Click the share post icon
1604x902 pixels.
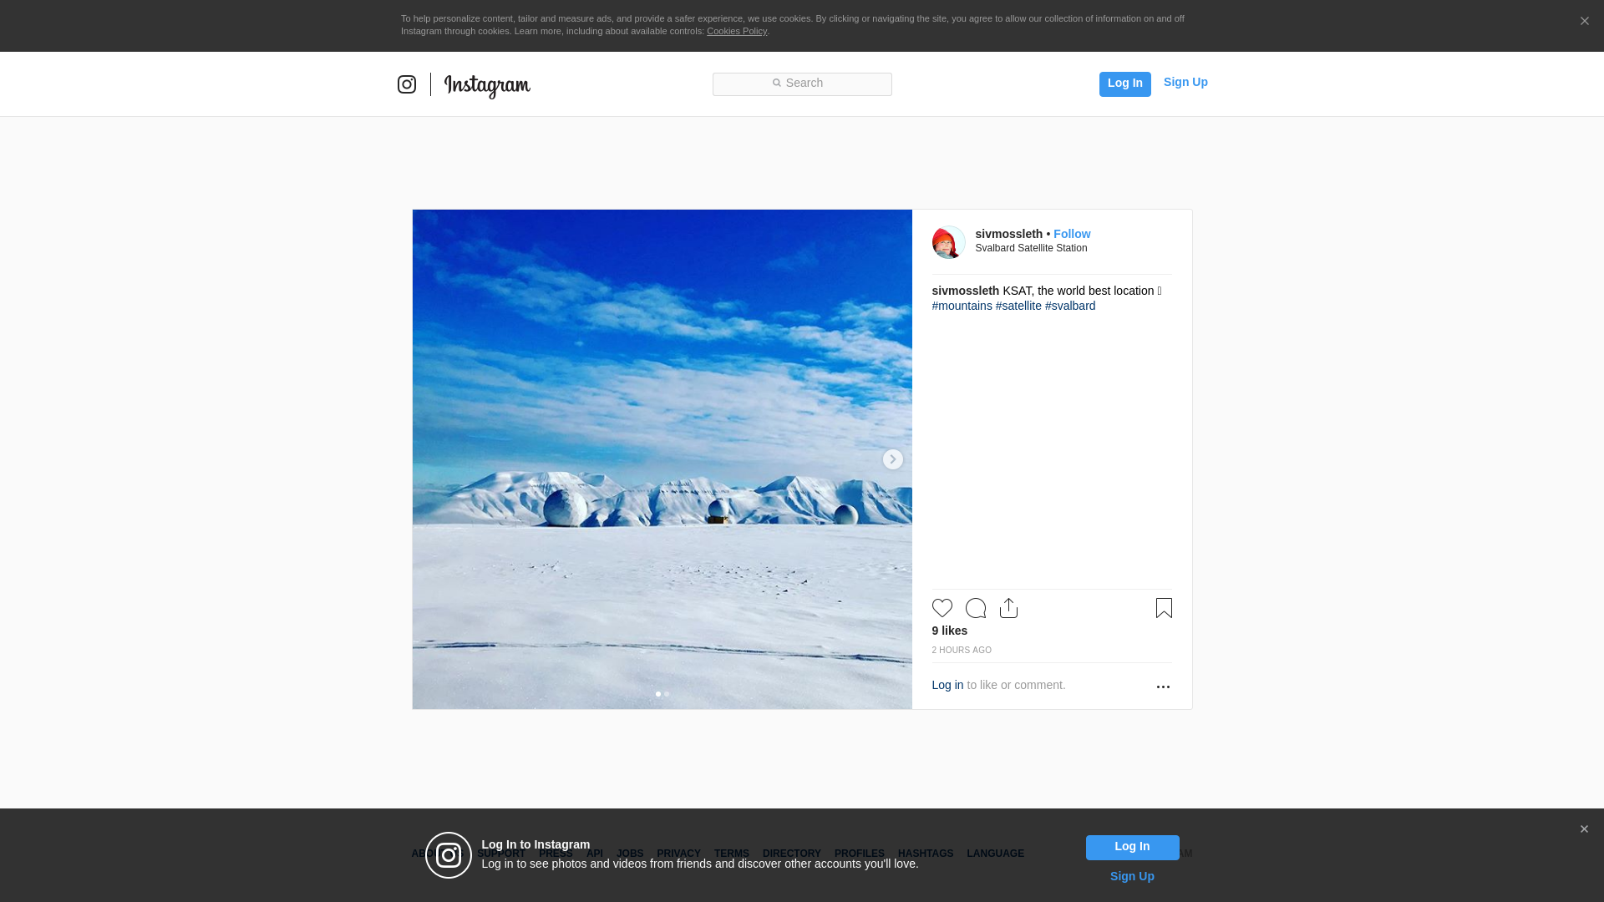click(x=1008, y=608)
